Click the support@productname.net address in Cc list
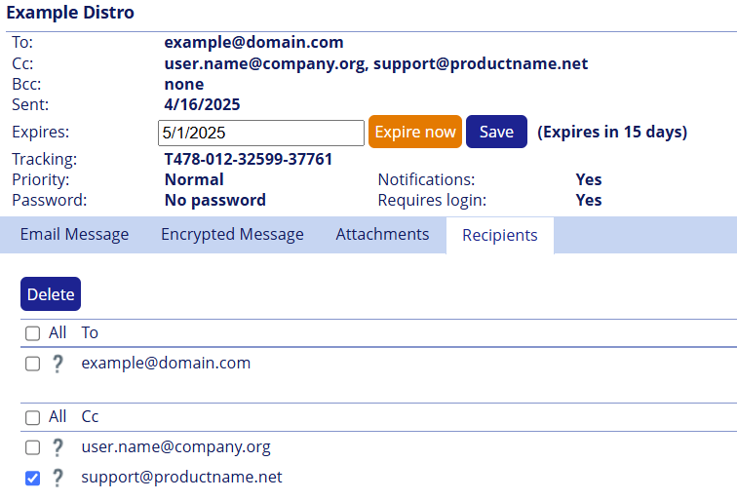This screenshot has height=501, width=737. coord(181,478)
